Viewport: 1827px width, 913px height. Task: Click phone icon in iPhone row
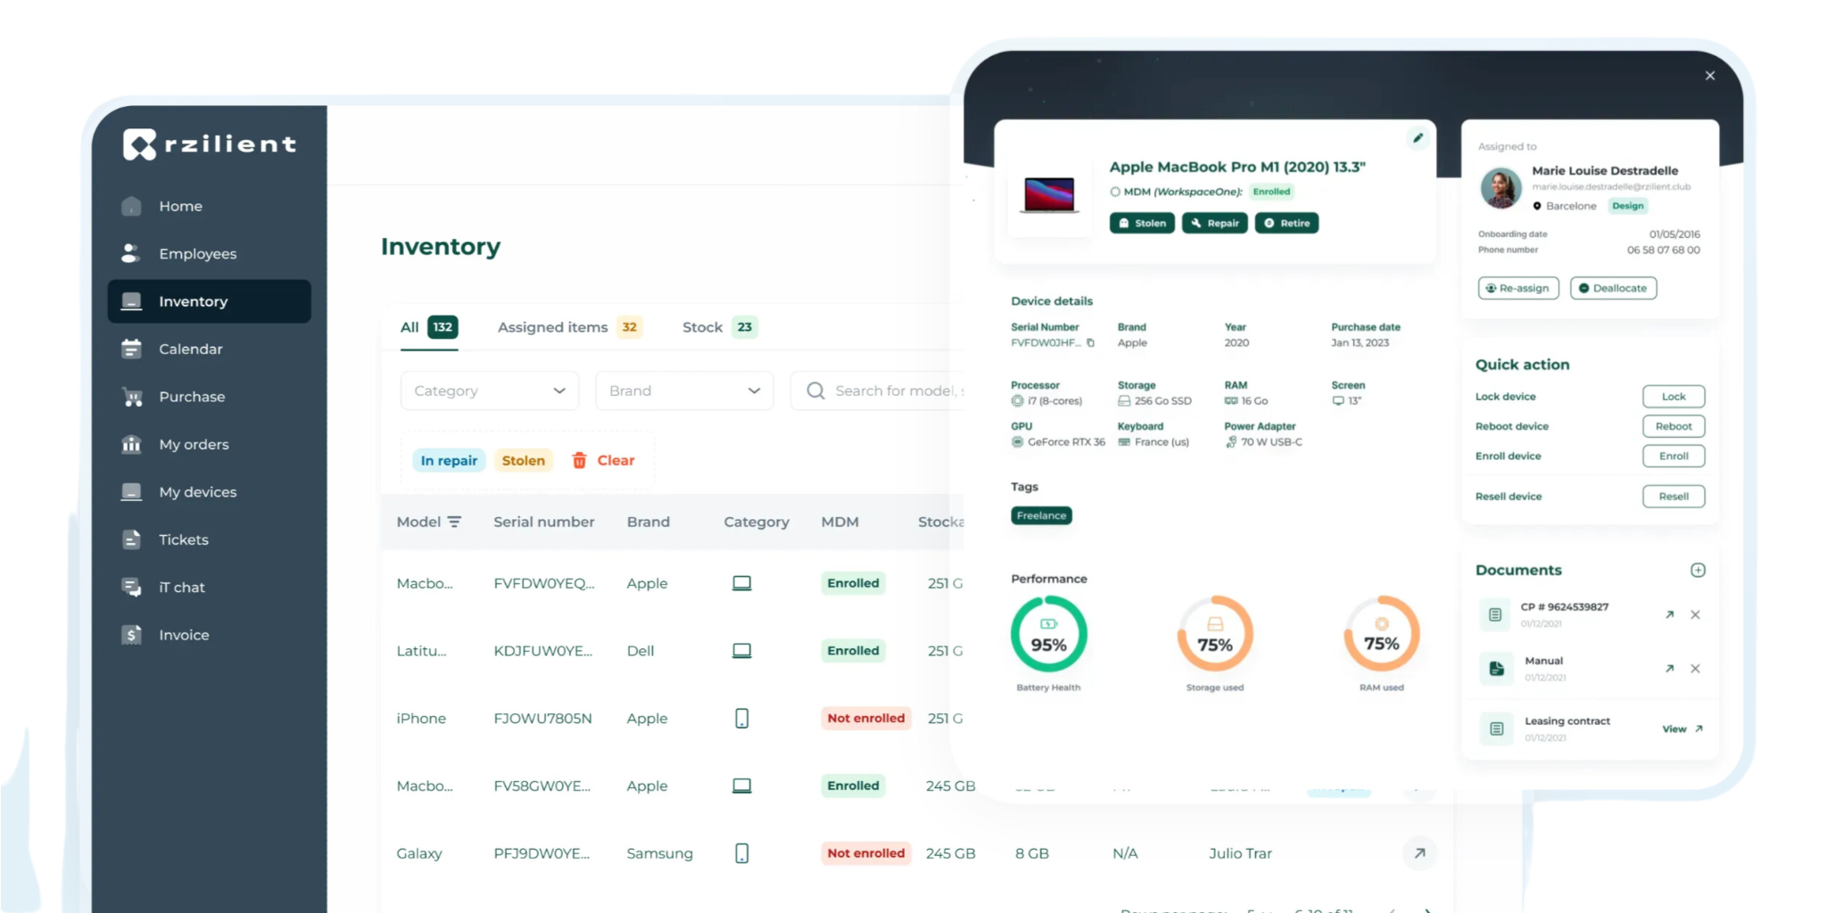pyautogui.click(x=741, y=719)
